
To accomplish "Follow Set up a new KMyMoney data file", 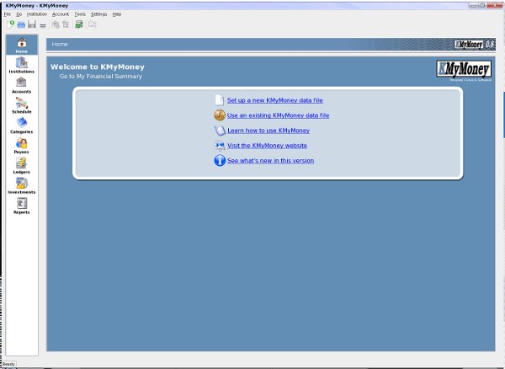I will click(x=274, y=100).
